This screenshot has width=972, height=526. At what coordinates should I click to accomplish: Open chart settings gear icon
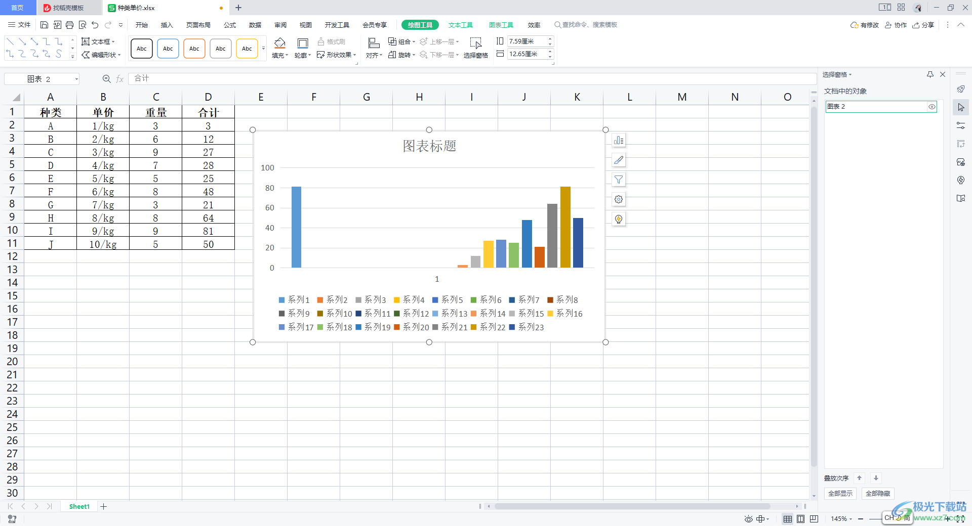619,199
